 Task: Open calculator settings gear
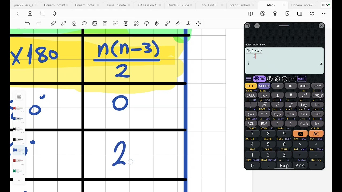coord(277,79)
